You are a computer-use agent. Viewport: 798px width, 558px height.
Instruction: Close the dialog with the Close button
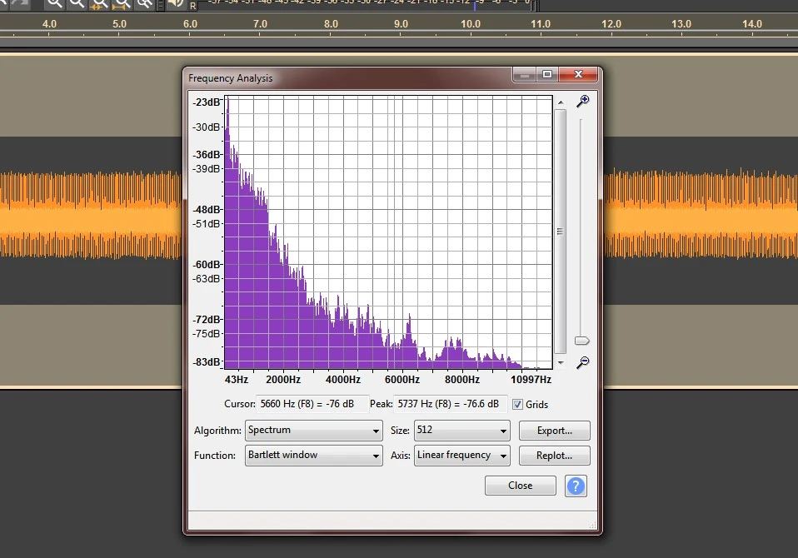click(520, 486)
